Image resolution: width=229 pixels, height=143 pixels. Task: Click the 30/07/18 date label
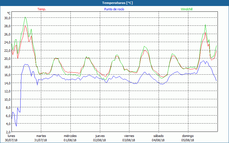tap(11, 140)
